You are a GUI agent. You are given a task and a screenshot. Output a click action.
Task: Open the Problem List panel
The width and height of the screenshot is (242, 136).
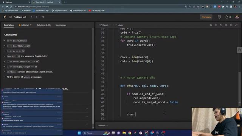[18, 17]
